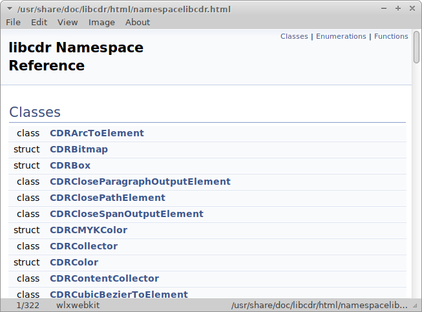Open the Edit menu
The image size is (422, 312).
[39, 22]
